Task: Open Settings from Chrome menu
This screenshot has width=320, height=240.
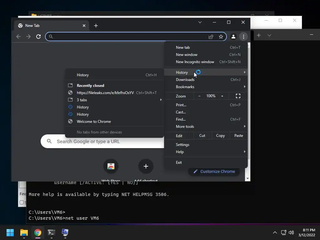Action: pos(206,144)
